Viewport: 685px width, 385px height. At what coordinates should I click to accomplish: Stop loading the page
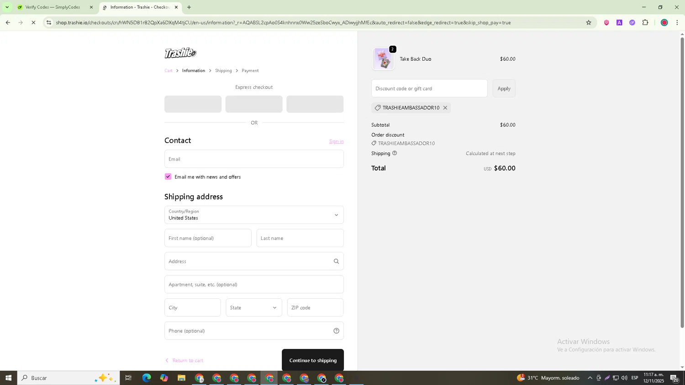(x=33, y=22)
